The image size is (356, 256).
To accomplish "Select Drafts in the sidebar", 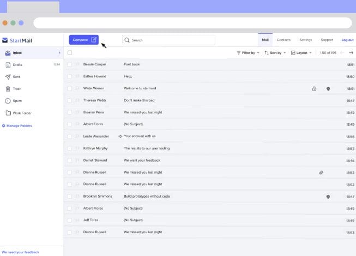I will click(x=32, y=65).
